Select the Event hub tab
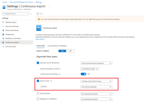This screenshot has width=144, height=104. pos(41,46)
